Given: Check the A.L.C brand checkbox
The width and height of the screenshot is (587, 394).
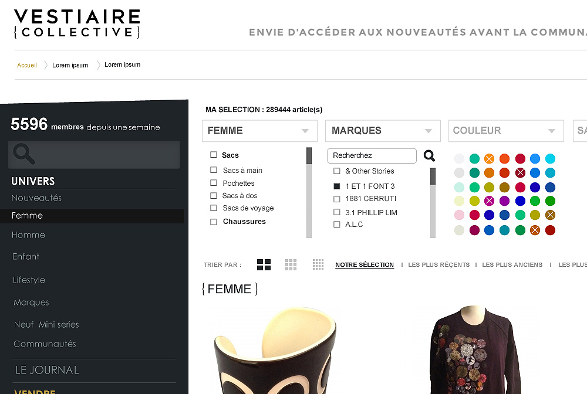Looking at the screenshot, I should pos(336,225).
